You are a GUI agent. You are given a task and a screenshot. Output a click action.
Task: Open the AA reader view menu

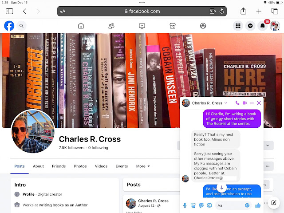coord(62,12)
